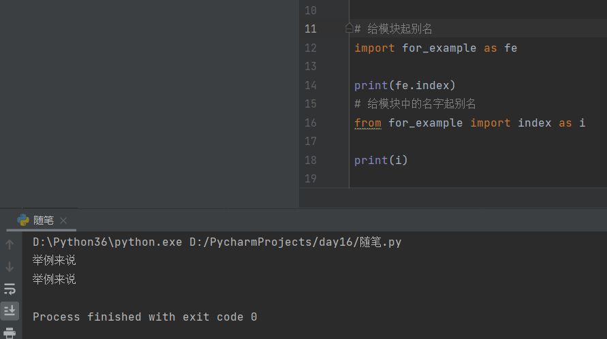Image resolution: width=607 pixels, height=339 pixels.
Task: Click line number 18 in gutter
Action: [311, 160]
